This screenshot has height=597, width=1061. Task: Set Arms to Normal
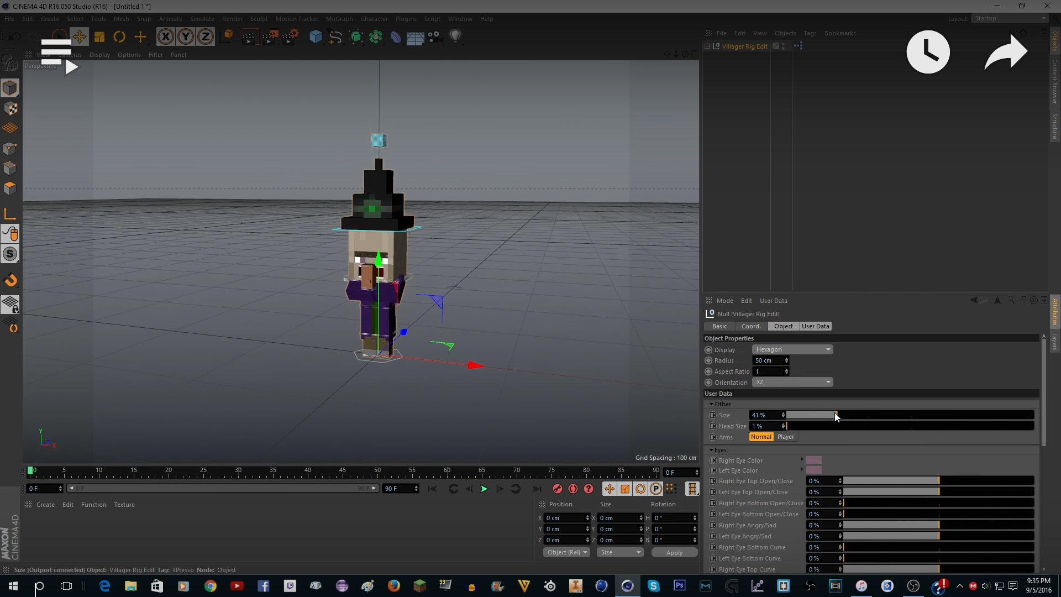(x=761, y=437)
